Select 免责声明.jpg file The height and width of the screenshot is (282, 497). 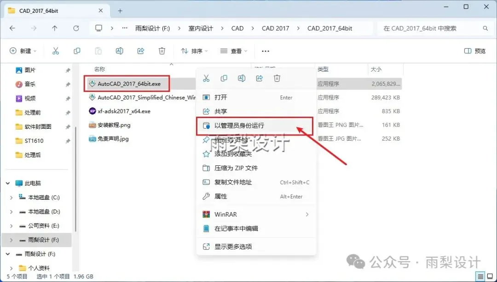(x=113, y=139)
